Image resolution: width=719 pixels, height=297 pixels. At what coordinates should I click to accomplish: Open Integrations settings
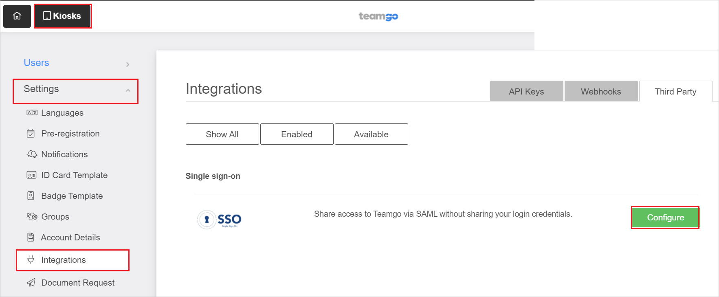[x=63, y=260]
